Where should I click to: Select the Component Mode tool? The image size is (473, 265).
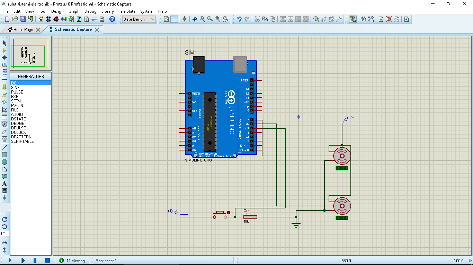[5, 50]
